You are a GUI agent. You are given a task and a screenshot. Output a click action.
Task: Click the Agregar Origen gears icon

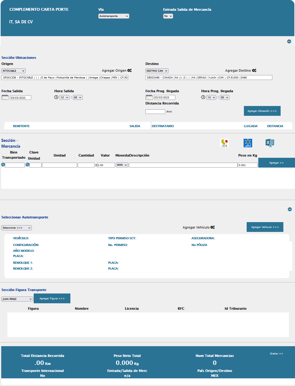129,70
